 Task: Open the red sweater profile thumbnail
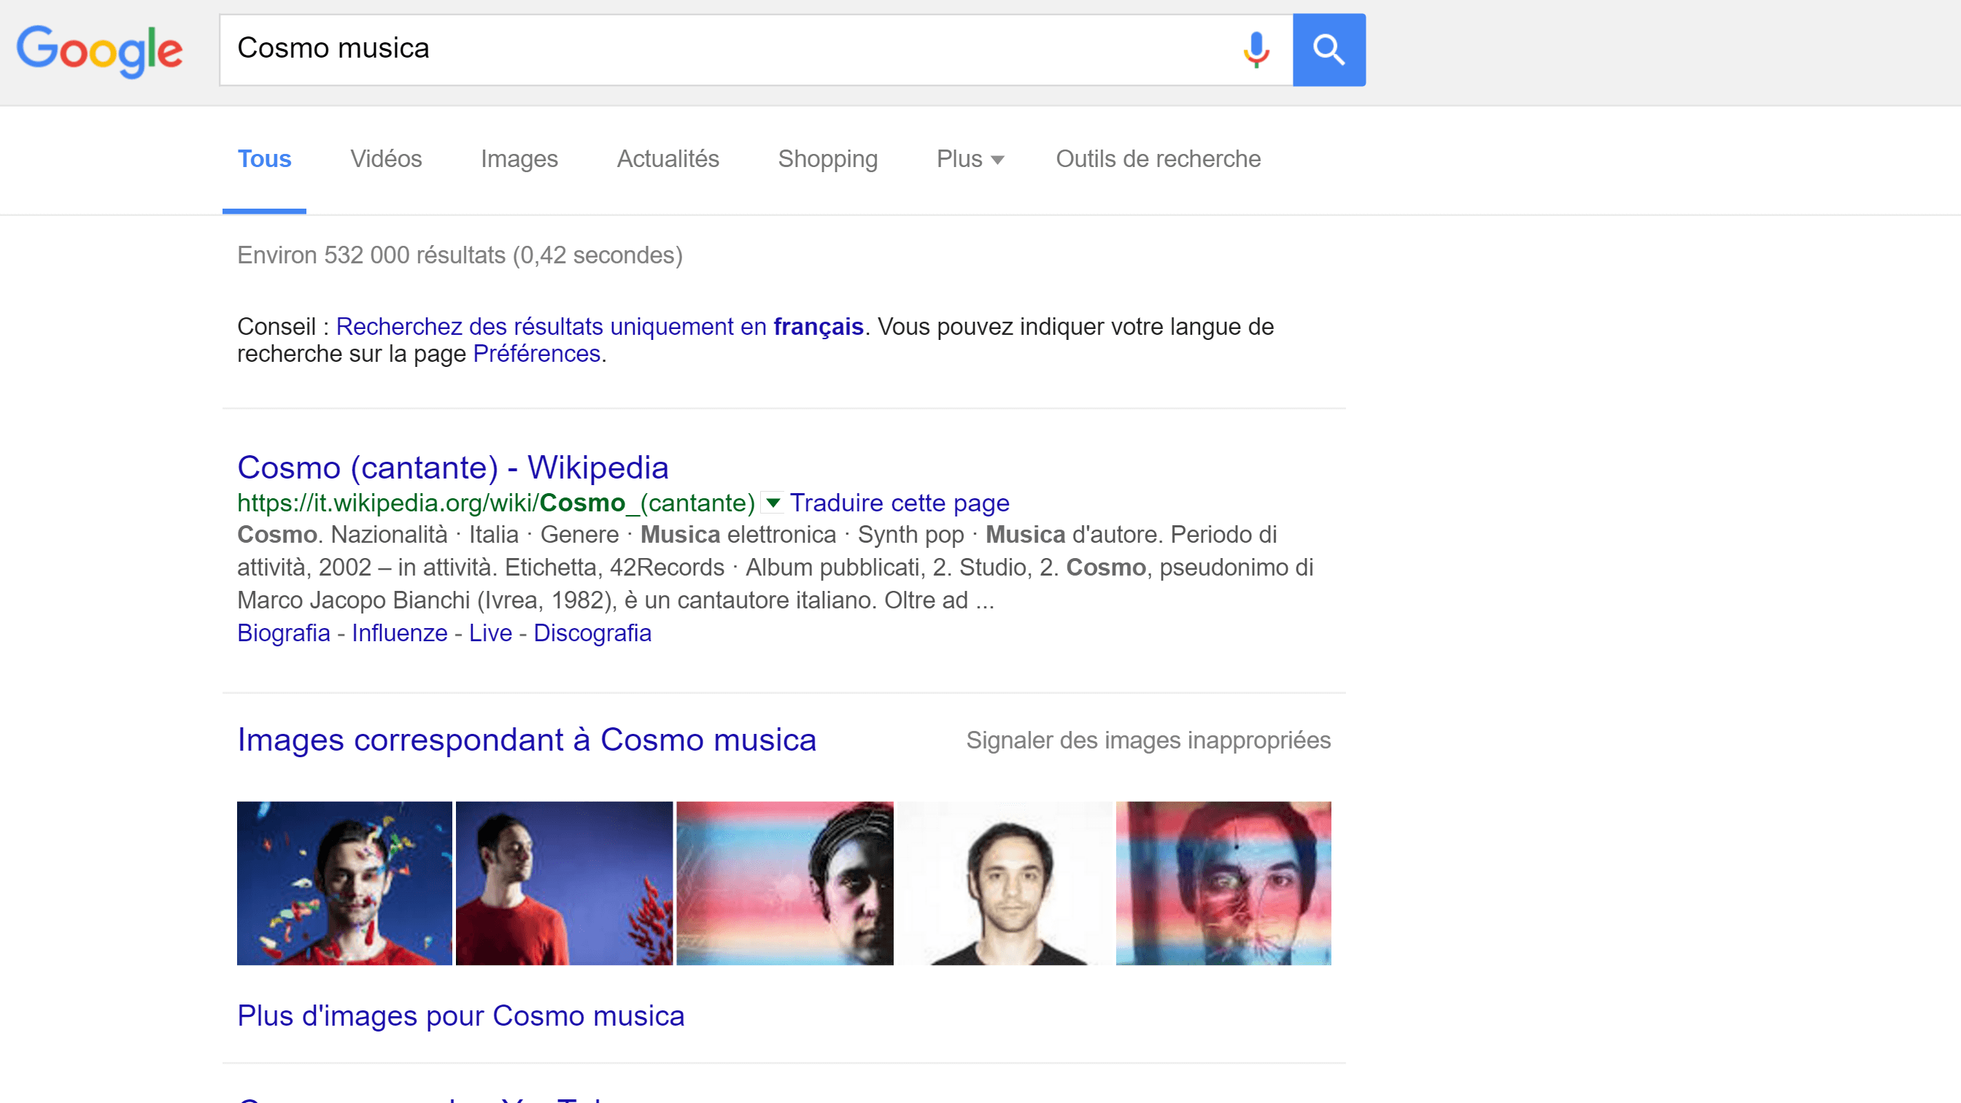(x=564, y=883)
